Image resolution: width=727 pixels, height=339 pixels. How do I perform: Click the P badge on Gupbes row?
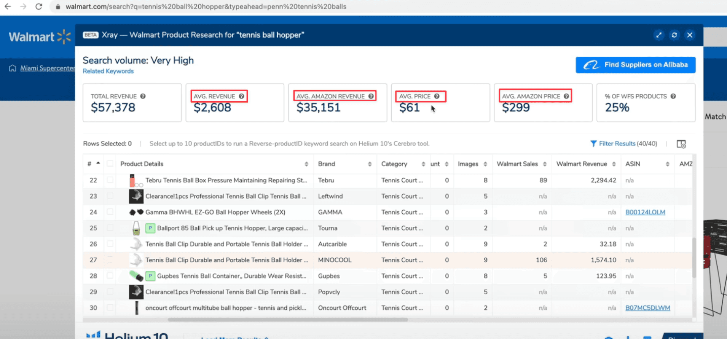tap(150, 276)
